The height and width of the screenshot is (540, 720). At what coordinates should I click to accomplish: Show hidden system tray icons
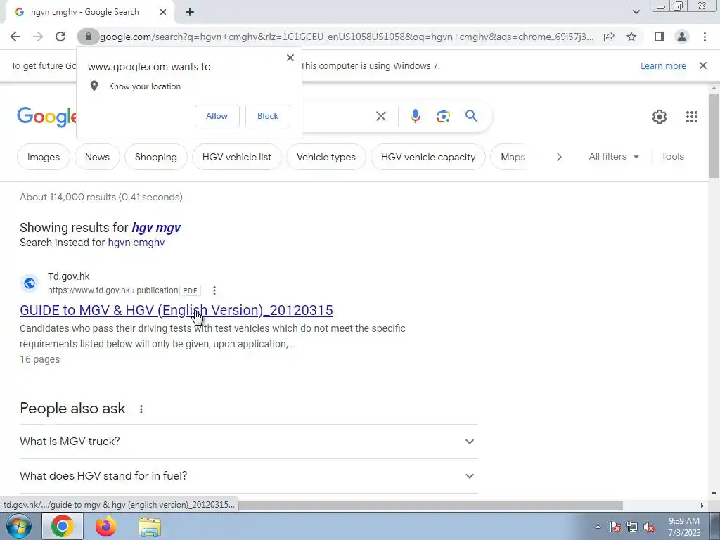coord(598,527)
